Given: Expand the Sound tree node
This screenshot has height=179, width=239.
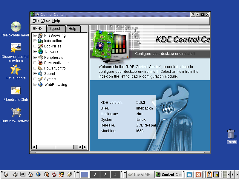Looking at the screenshot, I should click(35, 73).
